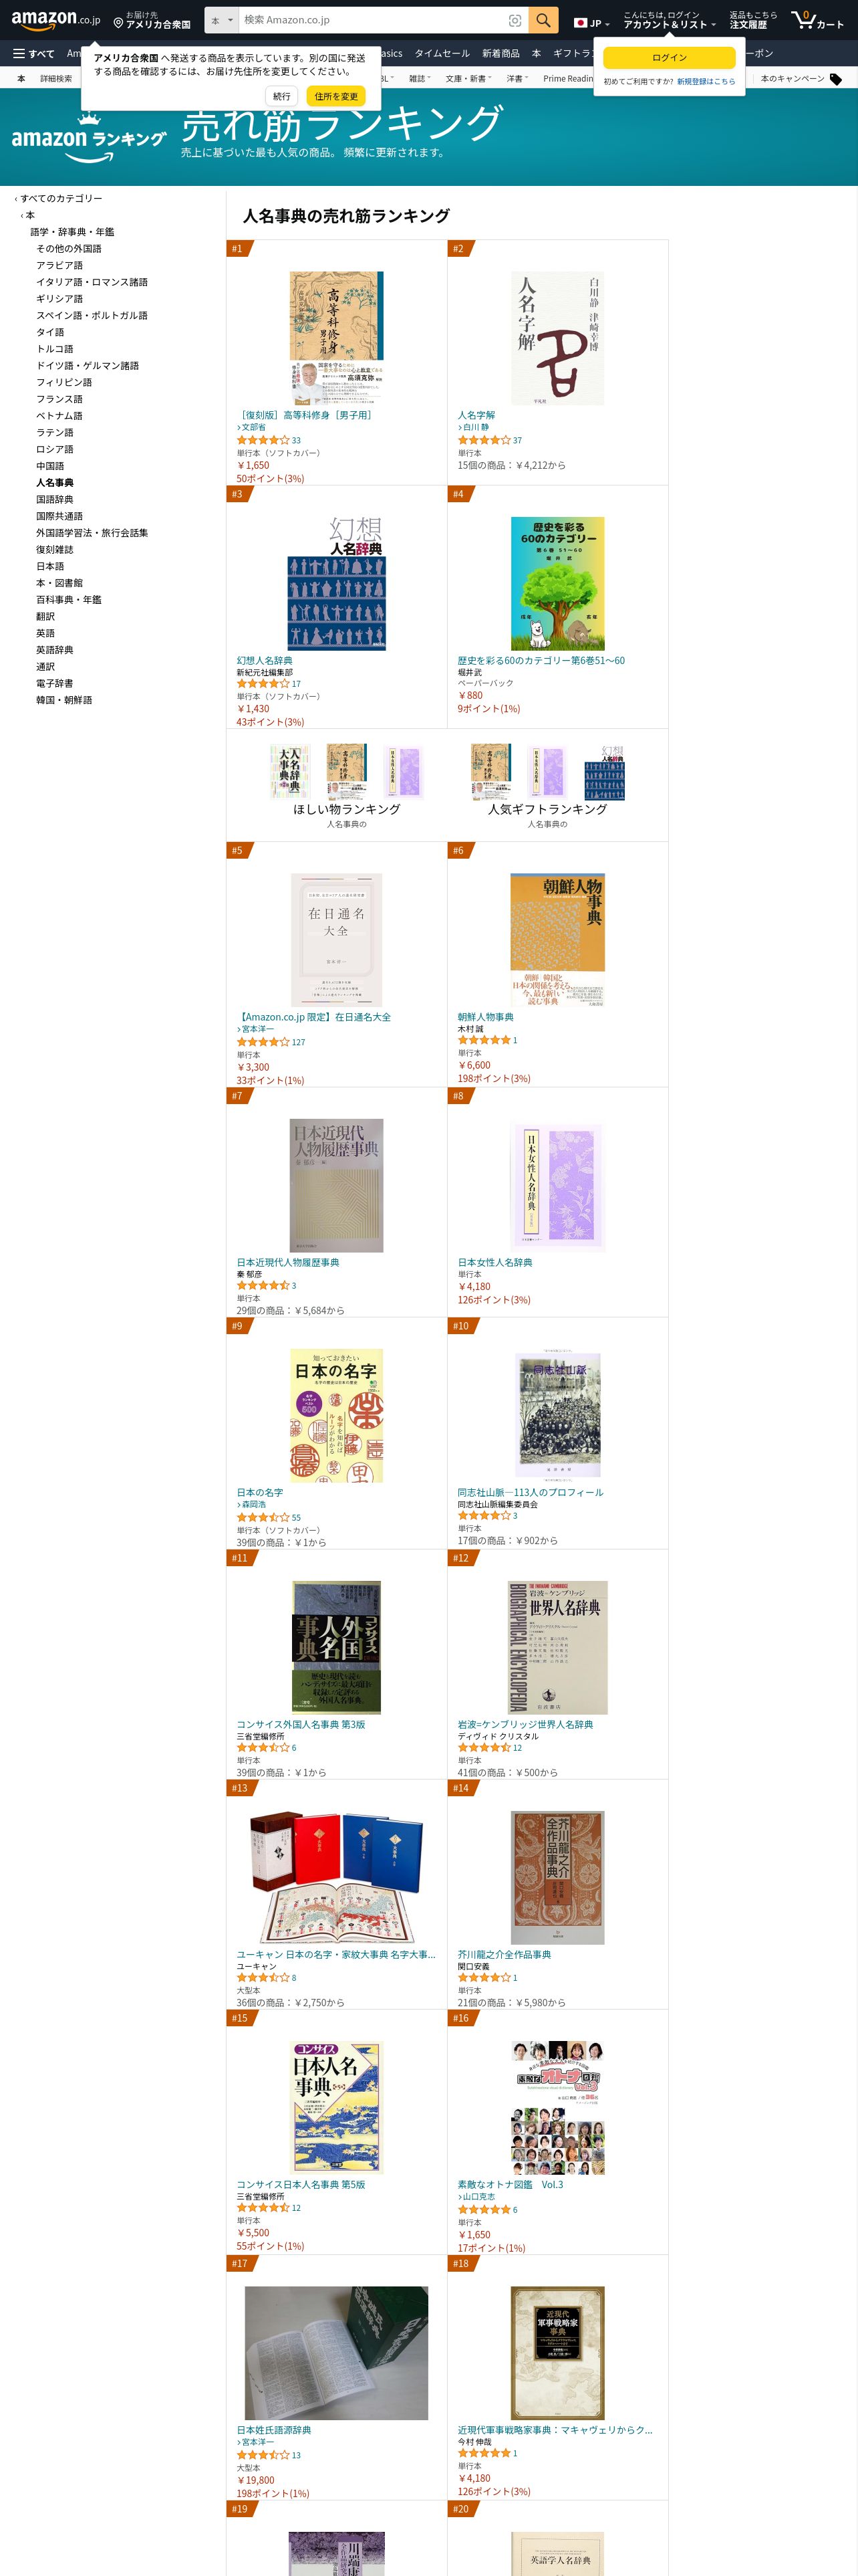Click the yellow ログイン button
858x2576 pixels.
(x=669, y=58)
